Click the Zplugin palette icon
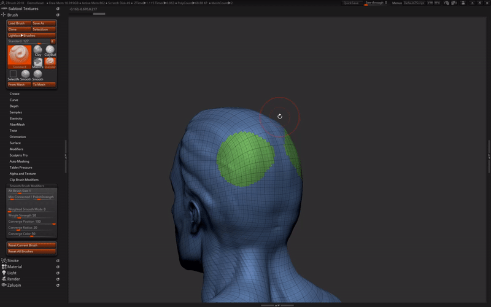Viewport: 491px width, 307px height. [x=4, y=285]
